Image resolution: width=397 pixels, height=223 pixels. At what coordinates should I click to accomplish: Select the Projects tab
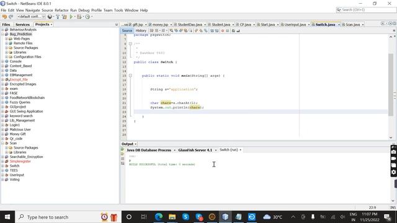point(42,25)
